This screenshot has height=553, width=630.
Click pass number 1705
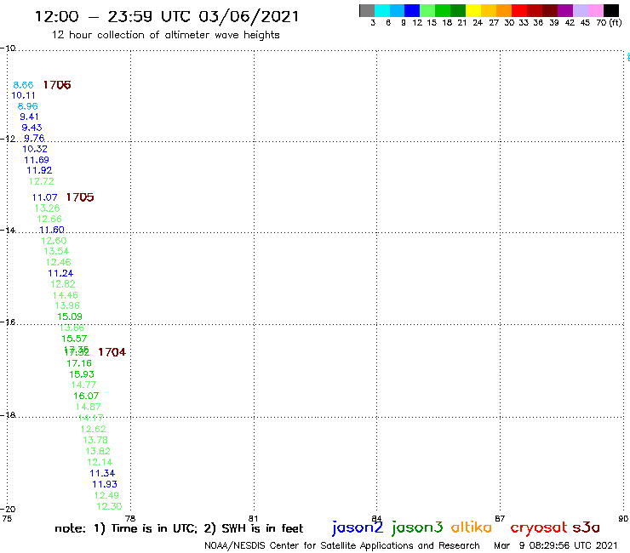(79, 197)
